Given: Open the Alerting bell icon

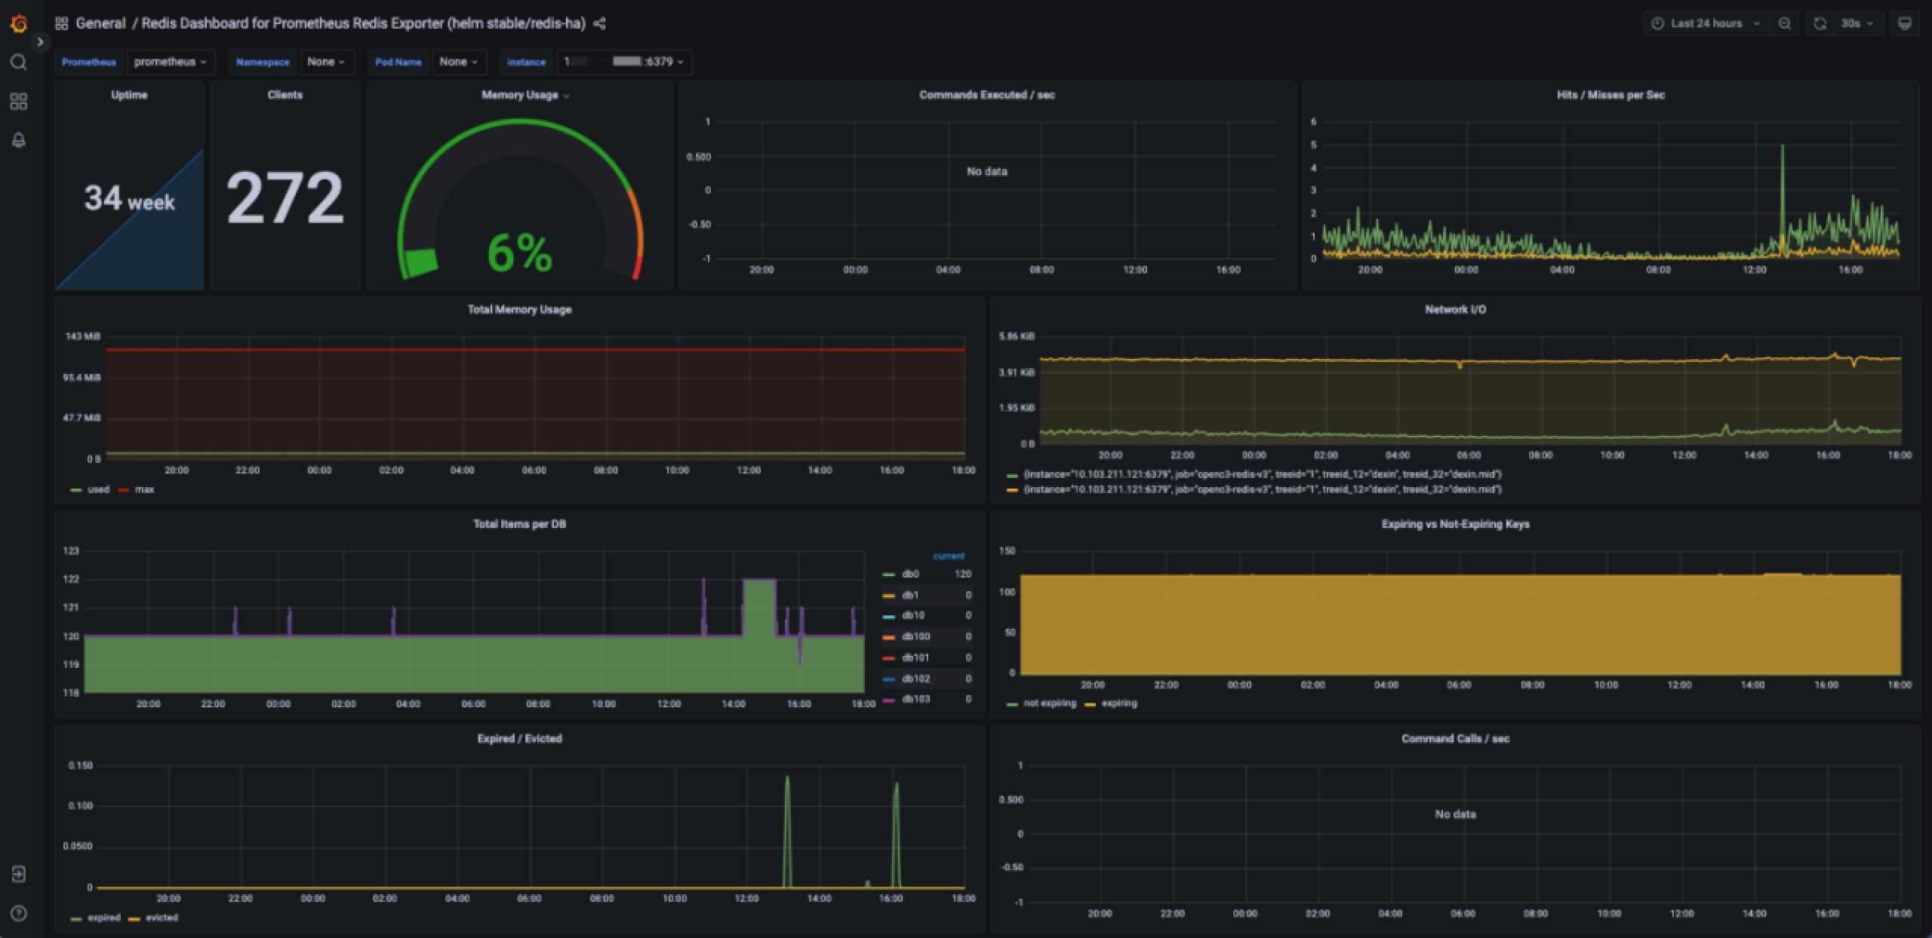Looking at the screenshot, I should click(x=19, y=140).
